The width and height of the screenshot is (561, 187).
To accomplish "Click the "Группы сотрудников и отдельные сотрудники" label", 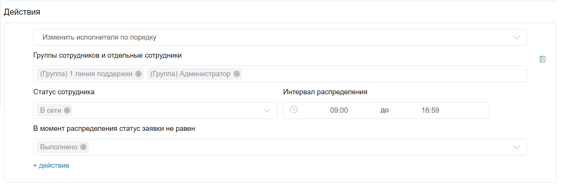I will pyautogui.click(x=107, y=55).
